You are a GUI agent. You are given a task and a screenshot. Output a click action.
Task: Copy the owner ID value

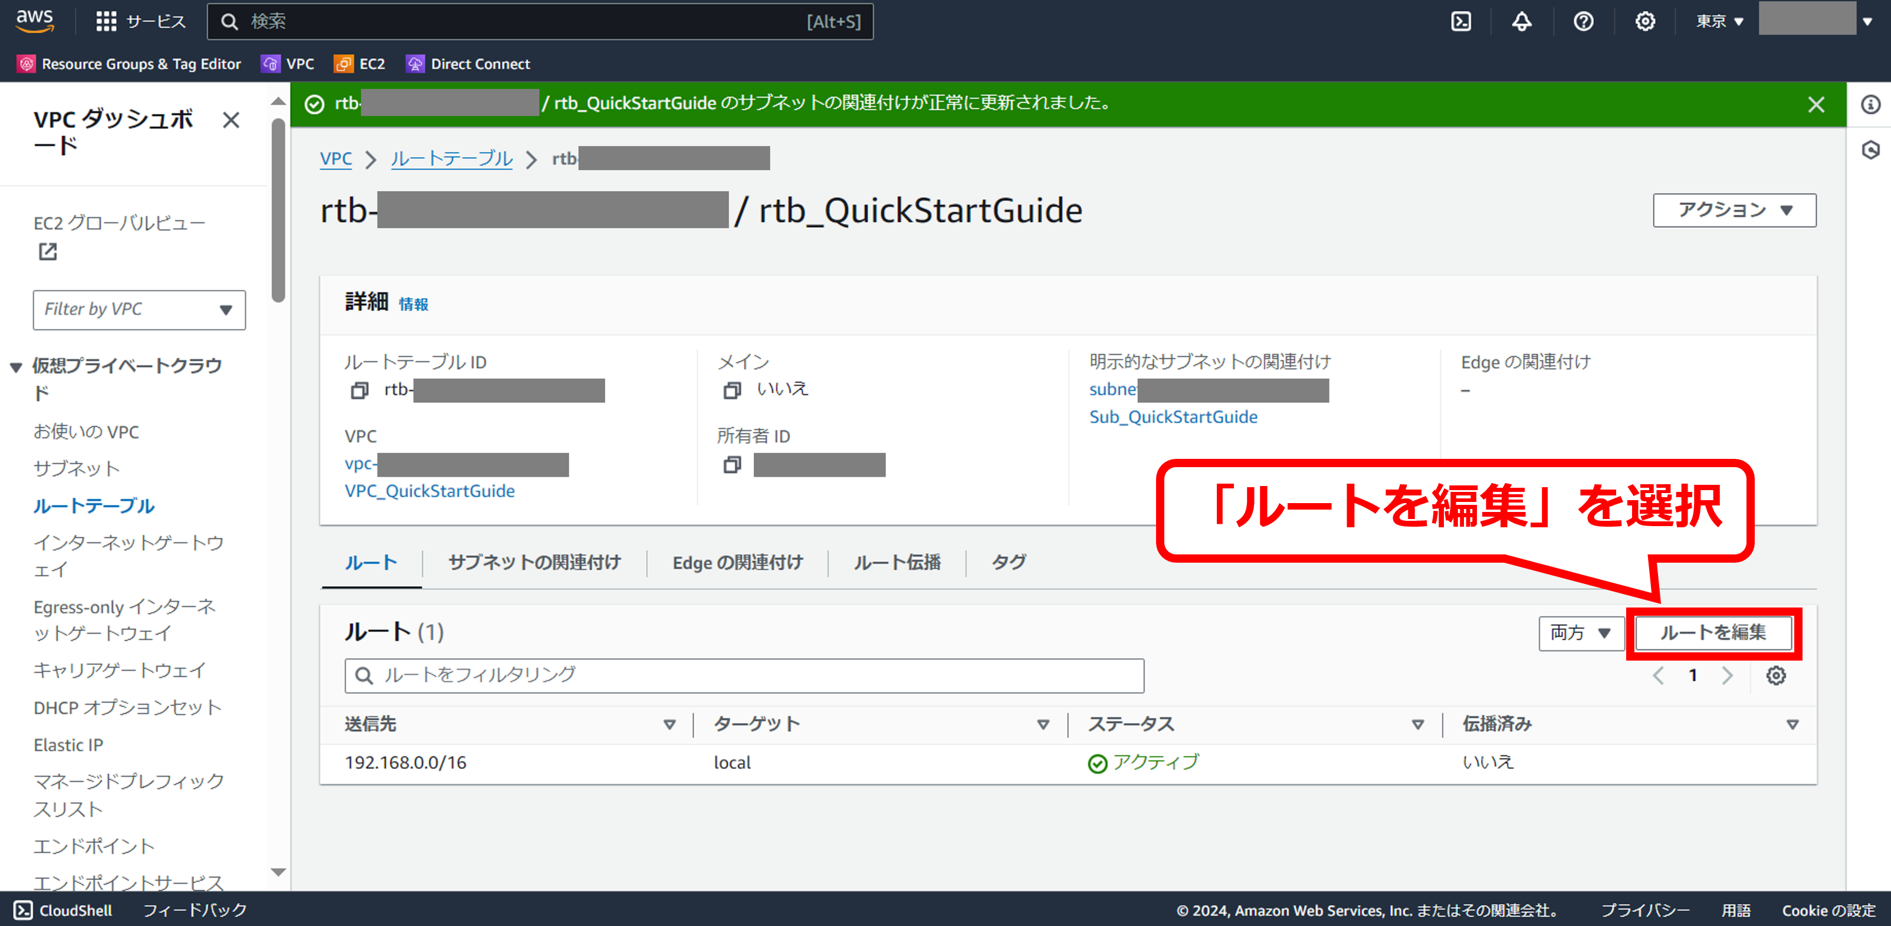(x=732, y=465)
